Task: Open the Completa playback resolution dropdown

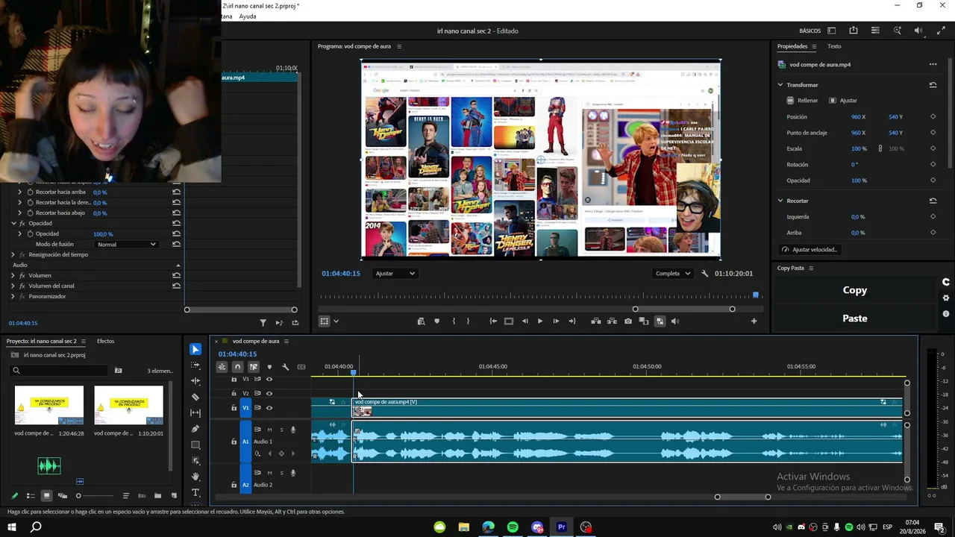Action: coord(673,274)
